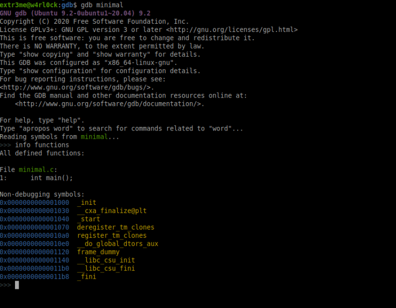Click __libc_csu_fini symbol
The image size is (396, 308).
106,268
